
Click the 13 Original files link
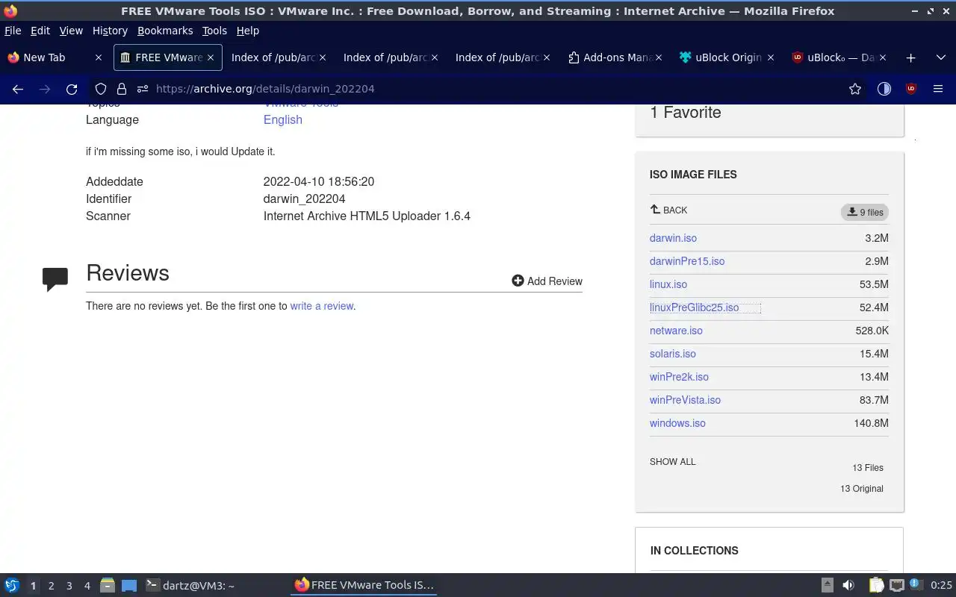(x=862, y=489)
